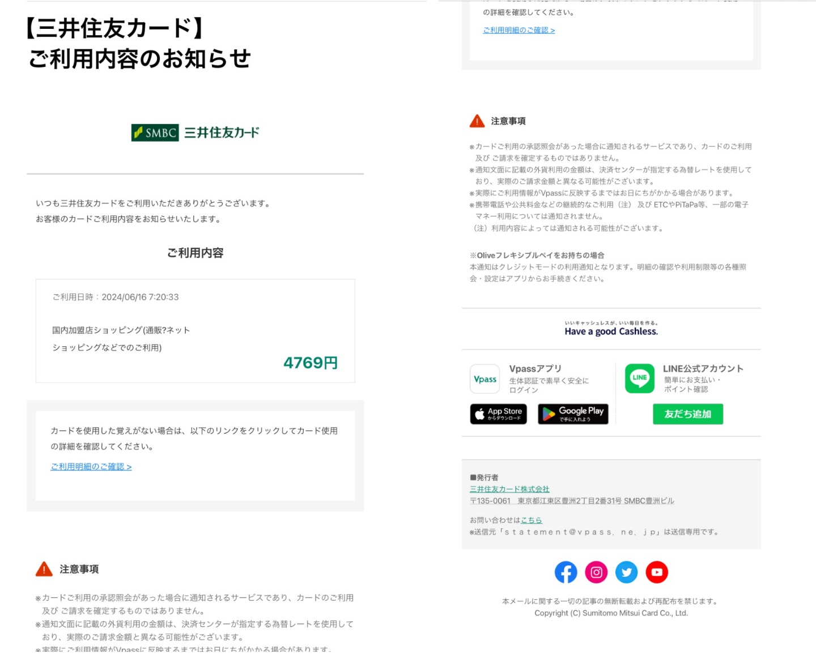Click the LINE公式アカウント heading text
This screenshot has width=816, height=666.
click(703, 368)
